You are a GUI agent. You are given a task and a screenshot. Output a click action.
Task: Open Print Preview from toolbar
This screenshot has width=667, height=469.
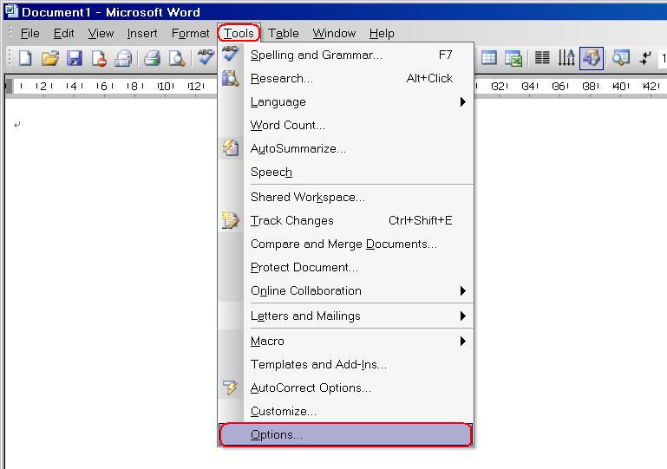click(x=177, y=58)
